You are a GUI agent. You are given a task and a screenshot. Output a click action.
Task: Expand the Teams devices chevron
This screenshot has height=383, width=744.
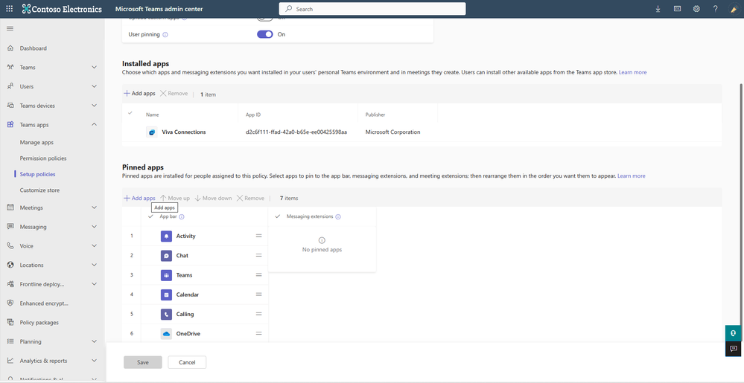[94, 105]
